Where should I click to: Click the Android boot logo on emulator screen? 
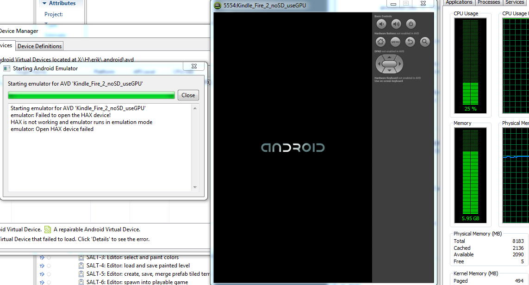(x=293, y=148)
